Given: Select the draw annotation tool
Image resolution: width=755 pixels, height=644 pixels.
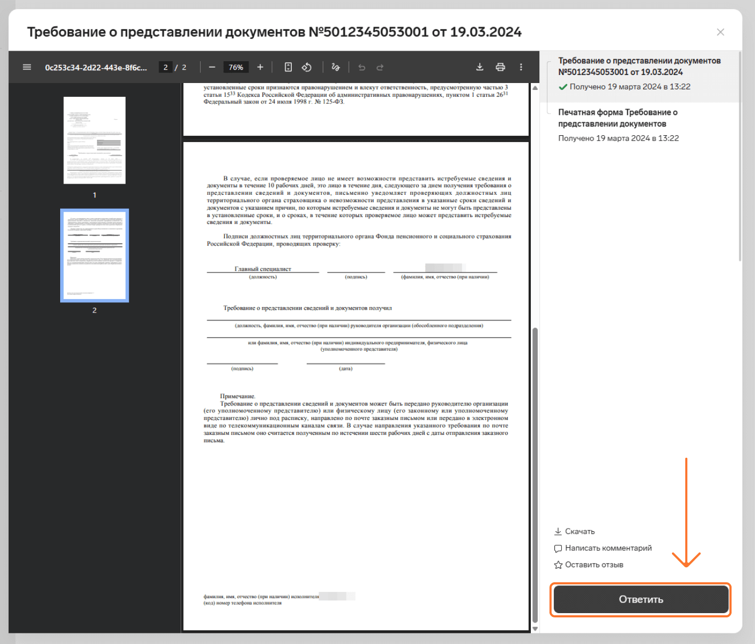Looking at the screenshot, I should 335,67.
